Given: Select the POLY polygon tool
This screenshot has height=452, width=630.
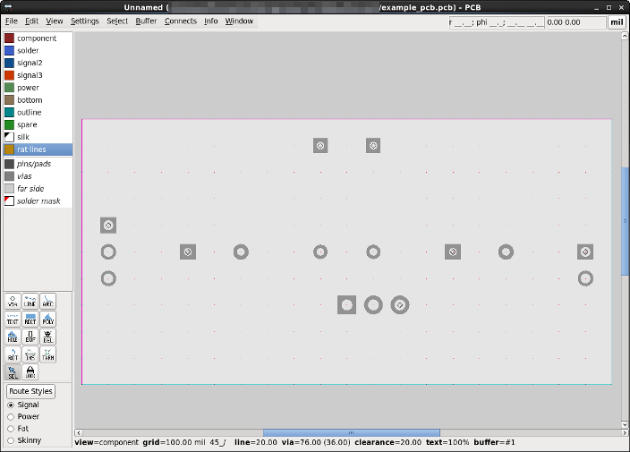Looking at the screenshot, I should (x=47, y=319).
